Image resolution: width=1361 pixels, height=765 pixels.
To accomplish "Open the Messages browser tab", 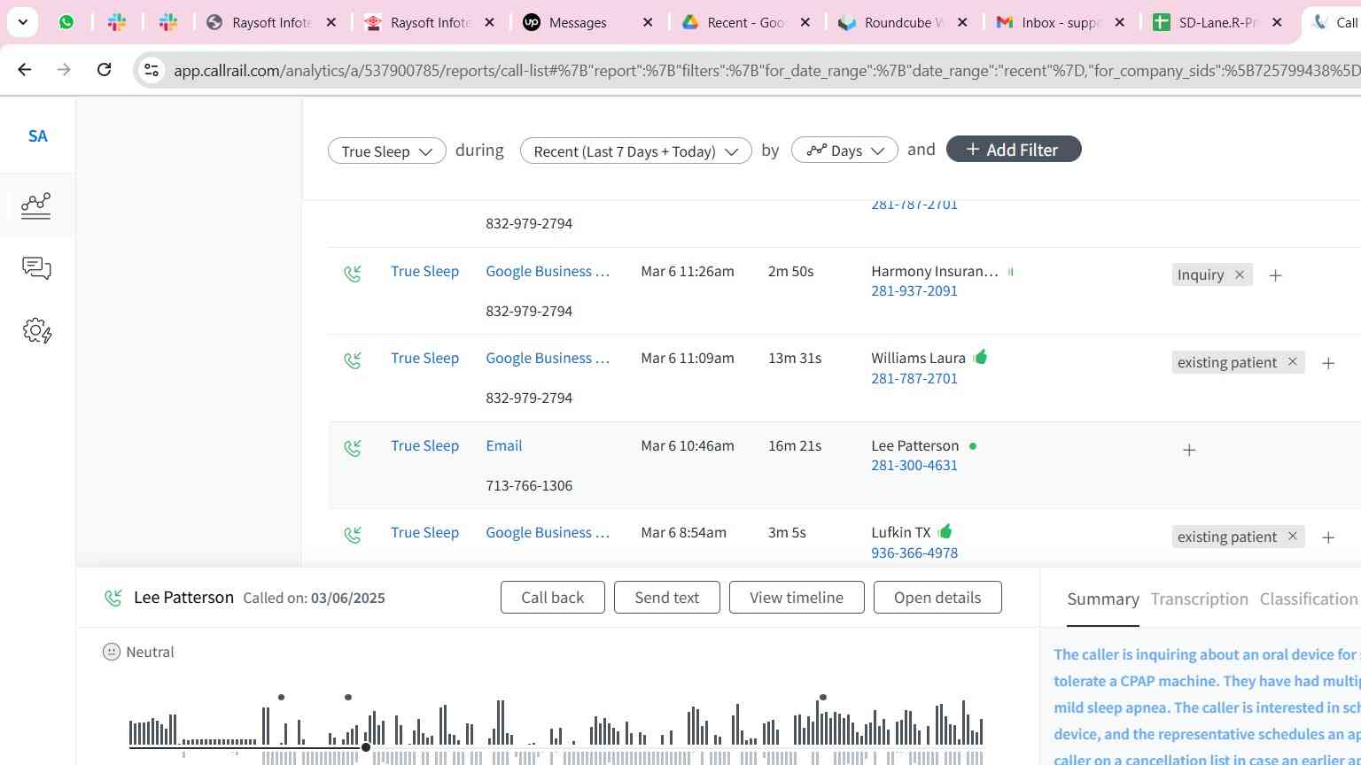I will tap(578, 22).
